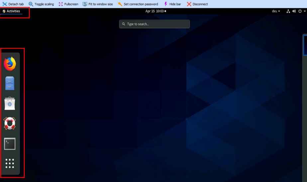Expand the system menu arrow

(305, 11)
